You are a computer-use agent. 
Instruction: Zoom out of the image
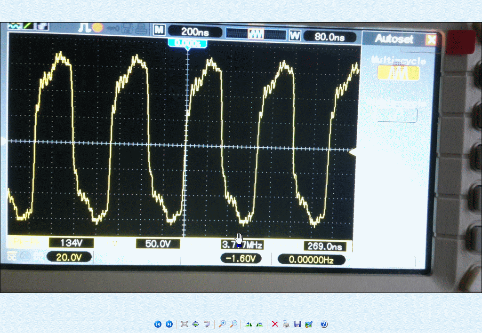[233, 324]
